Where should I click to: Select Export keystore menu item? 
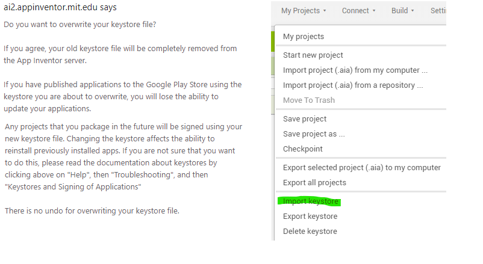(310, 216)
